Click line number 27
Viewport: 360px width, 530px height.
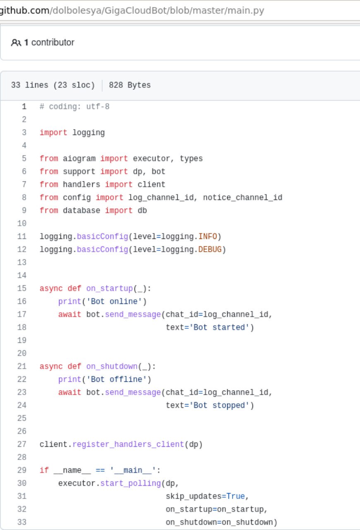(22, 444)
